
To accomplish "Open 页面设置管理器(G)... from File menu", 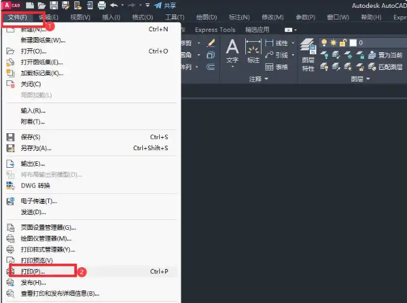I will pyautogui.click(x=91, y=228).
